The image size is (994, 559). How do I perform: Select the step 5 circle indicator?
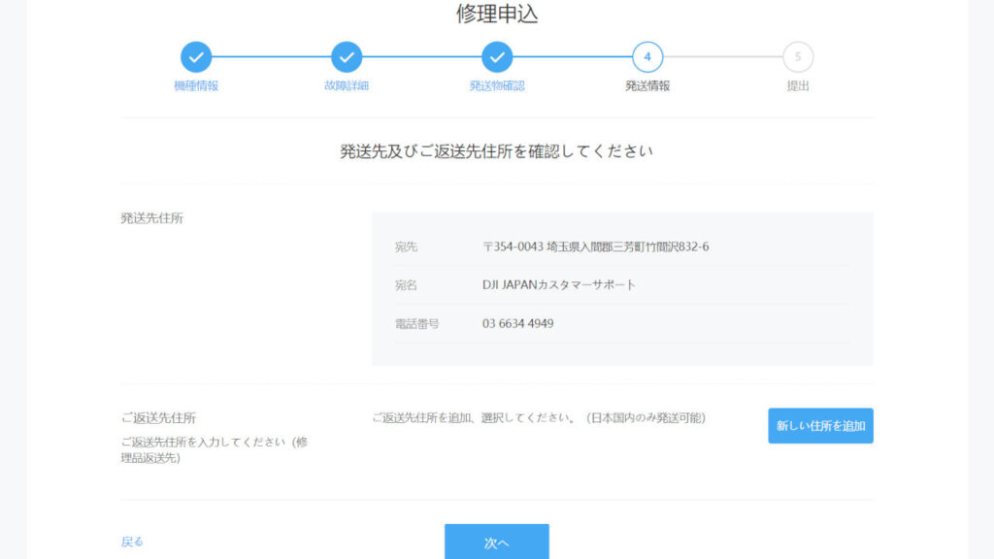pyautogui.click(x=798, y=57)
